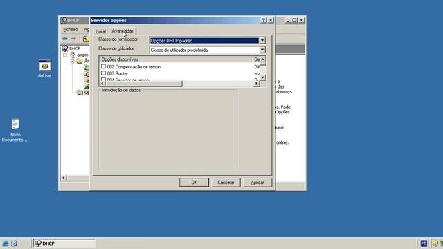Click options list scroll down arrow
443x249 pixels.
tap(263, 77)
